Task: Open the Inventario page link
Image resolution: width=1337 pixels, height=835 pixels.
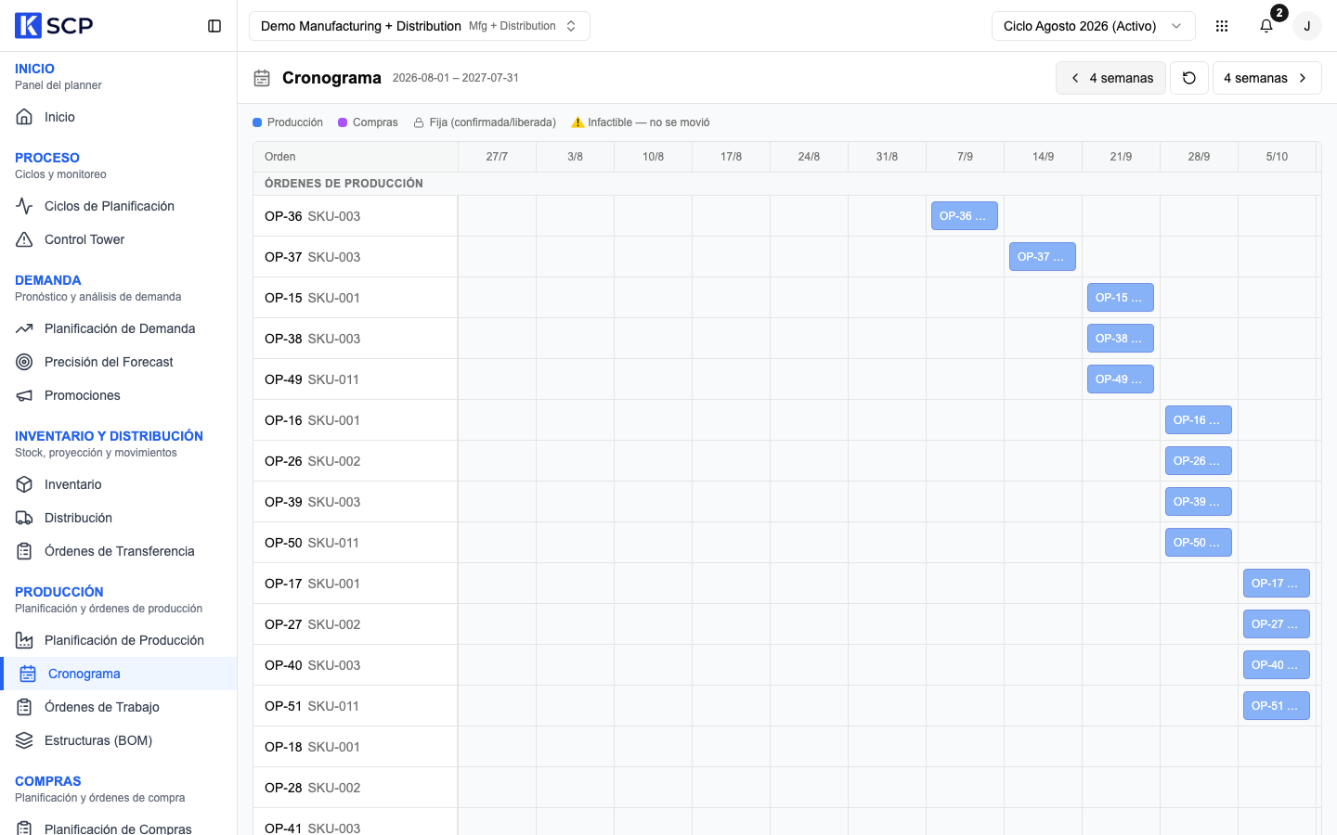Action: [119, 484]
